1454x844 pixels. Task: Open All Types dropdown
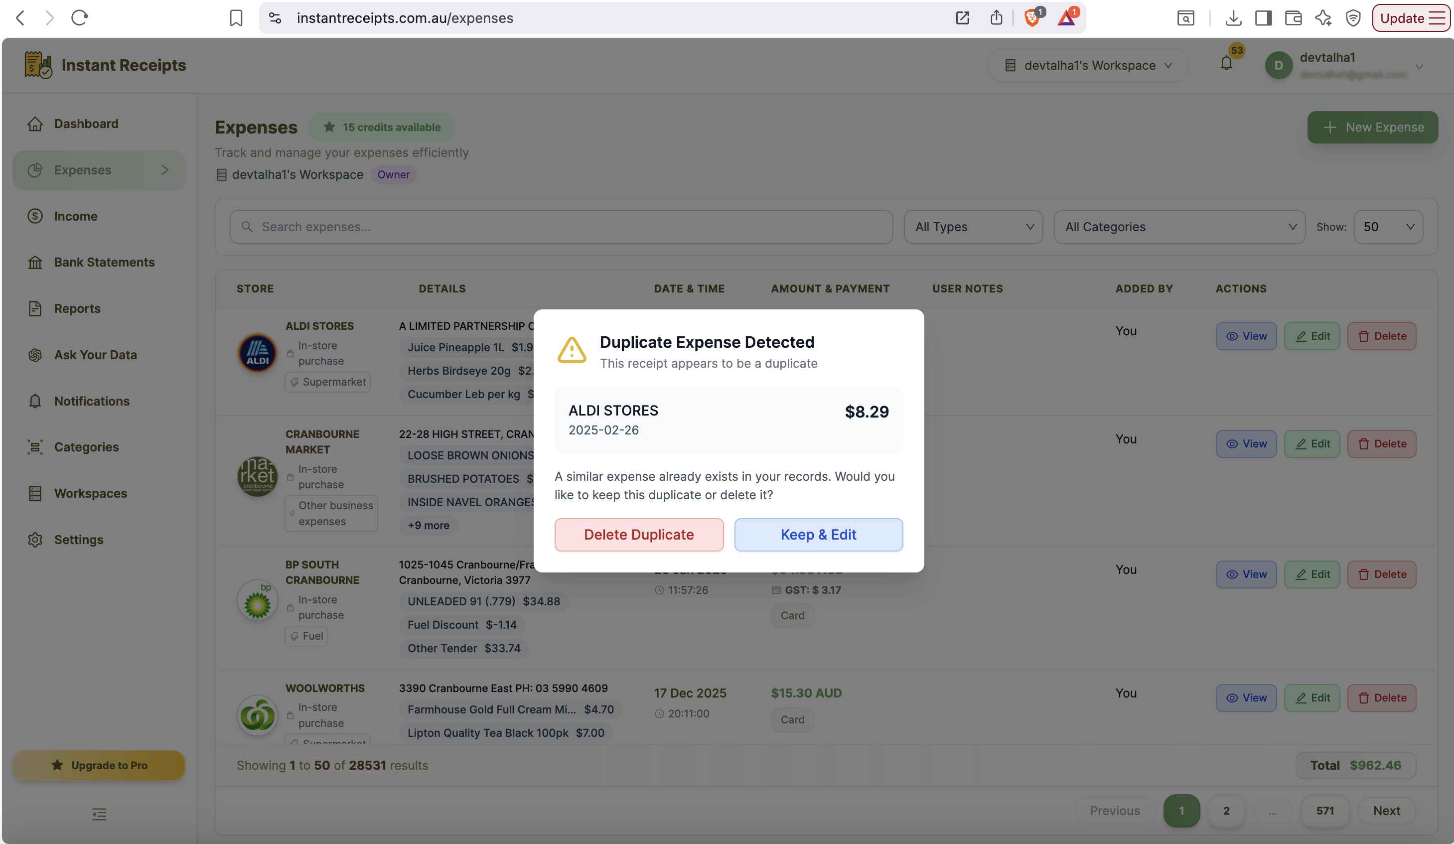click(x=973, y=227)
